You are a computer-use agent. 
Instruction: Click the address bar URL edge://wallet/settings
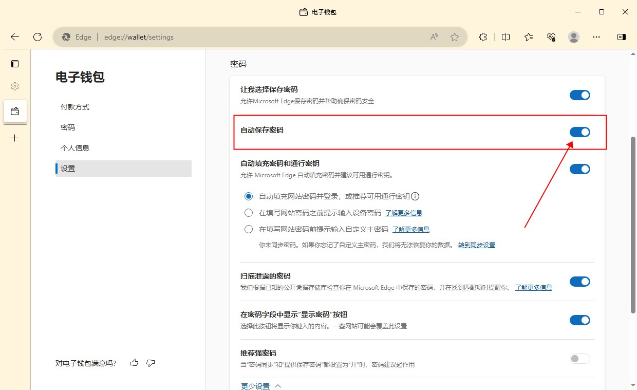[139, 37]
